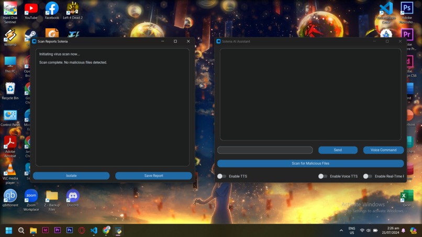
Task: Open Adobe Acrobat desktop icon
Action: 10,146
